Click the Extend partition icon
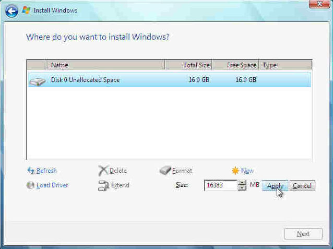Screen dimensions: 333x249 pyautogui.click(x=103, y=185)
